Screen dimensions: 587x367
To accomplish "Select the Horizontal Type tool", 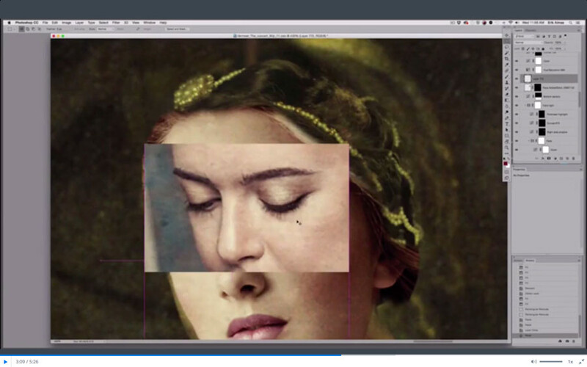I will (x=506, y=123).
